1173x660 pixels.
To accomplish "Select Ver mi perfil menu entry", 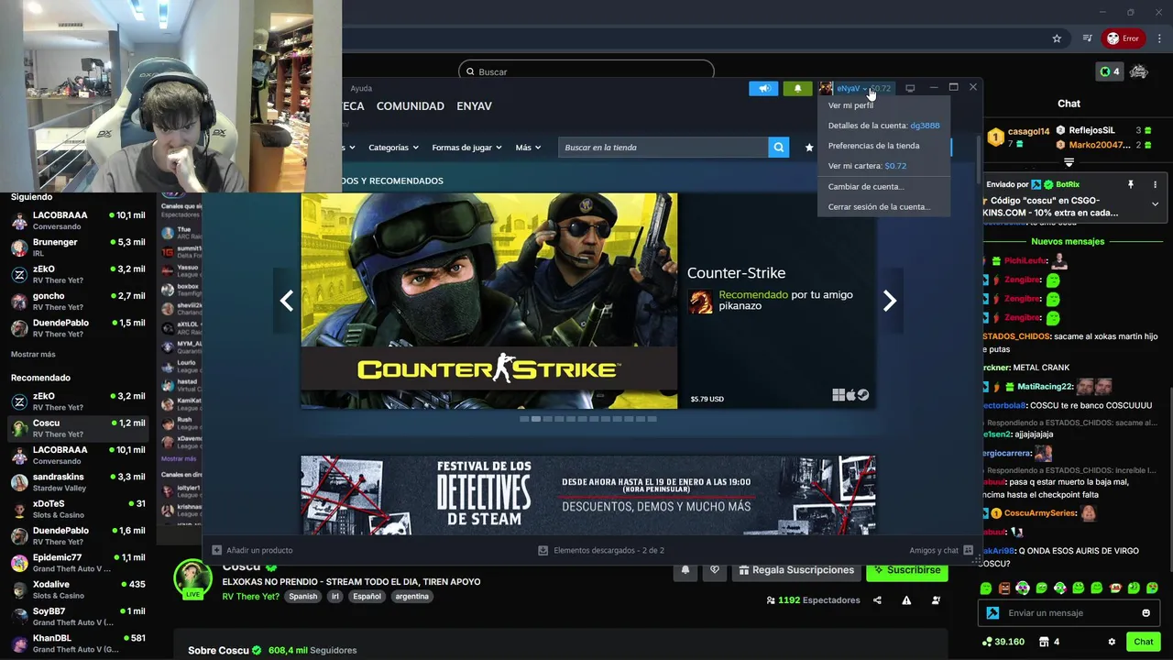I will [850, 105].
